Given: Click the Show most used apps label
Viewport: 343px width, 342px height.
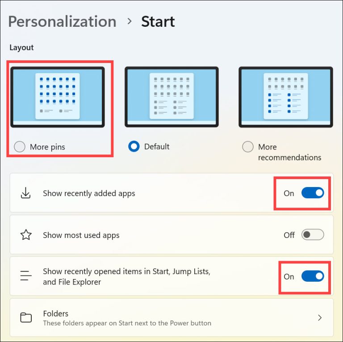Looking at the screenshot, I should (81, 235).
